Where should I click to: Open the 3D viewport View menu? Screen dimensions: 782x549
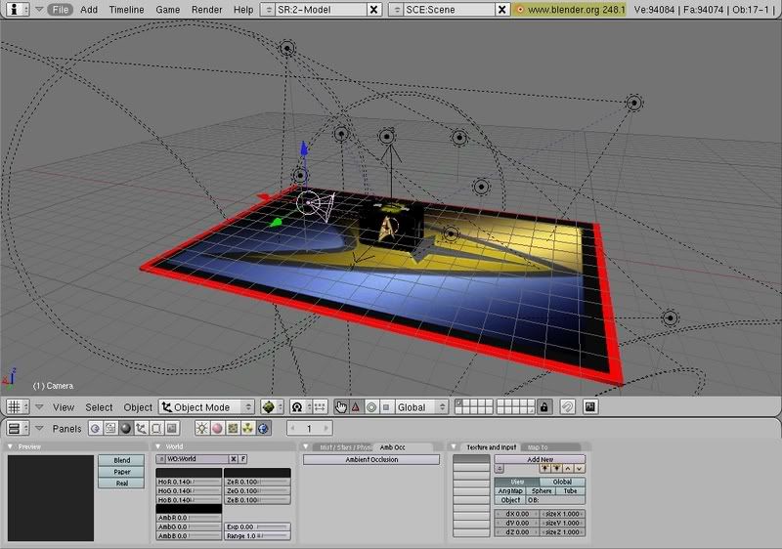point(64,407)
